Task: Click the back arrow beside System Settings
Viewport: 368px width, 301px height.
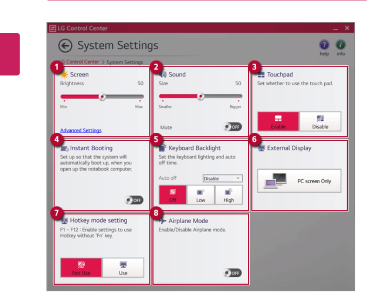Action: tap(65, 46)
